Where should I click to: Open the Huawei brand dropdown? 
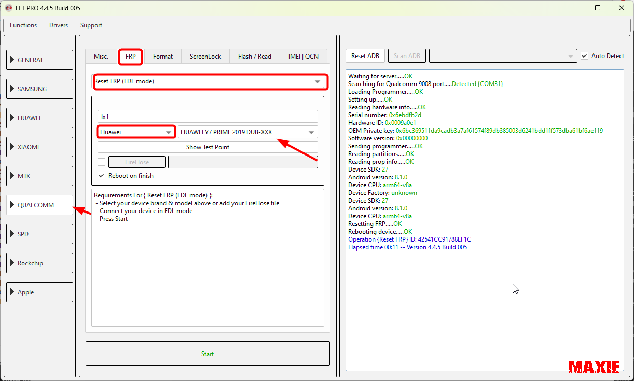point(136,132)
